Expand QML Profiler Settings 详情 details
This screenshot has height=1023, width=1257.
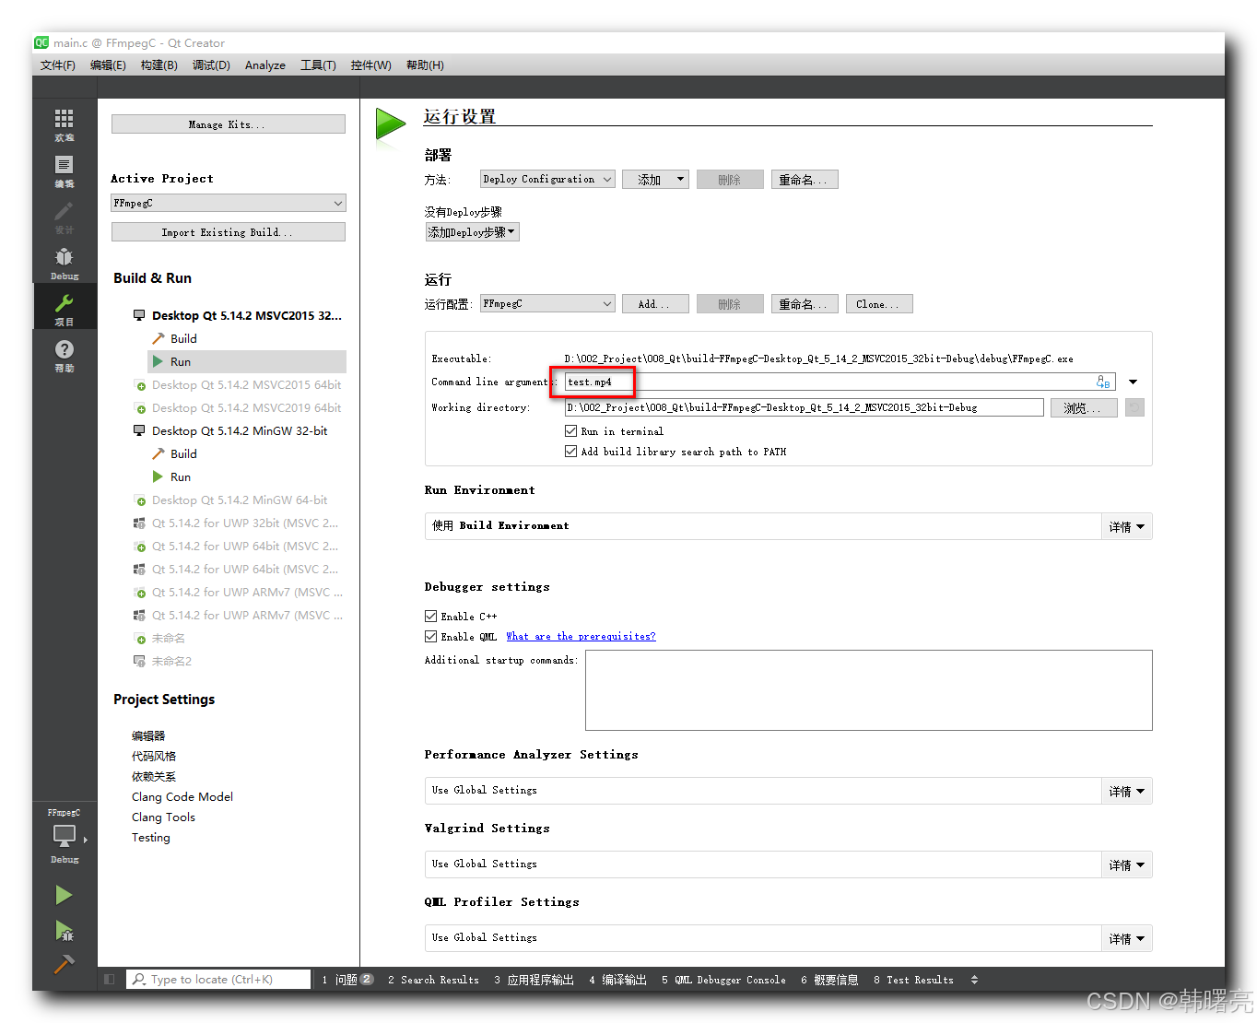point(1126,938)
